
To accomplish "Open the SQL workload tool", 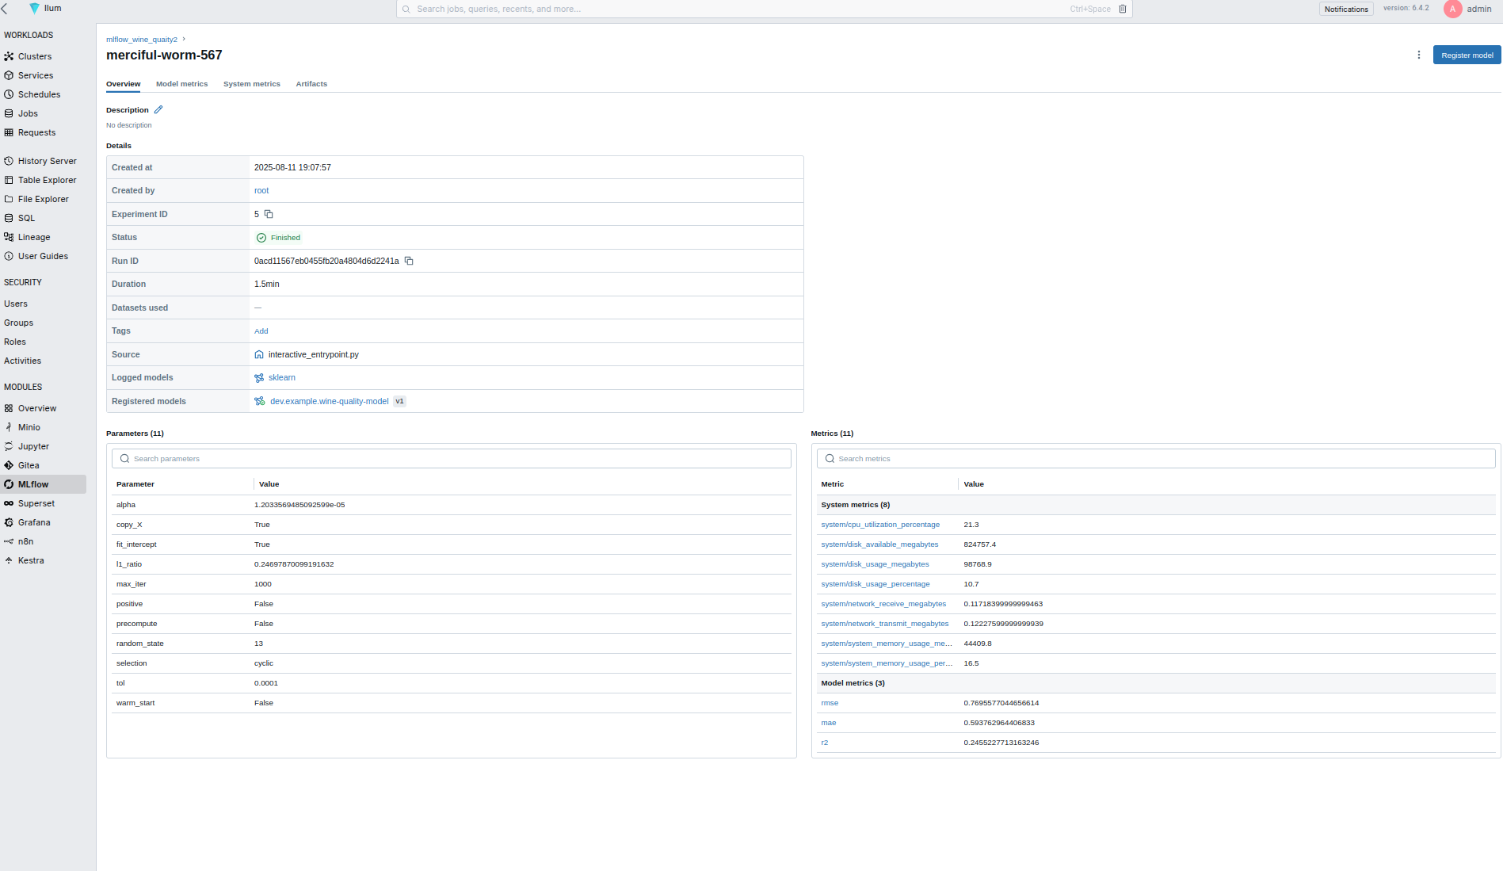I will (25, 218).
